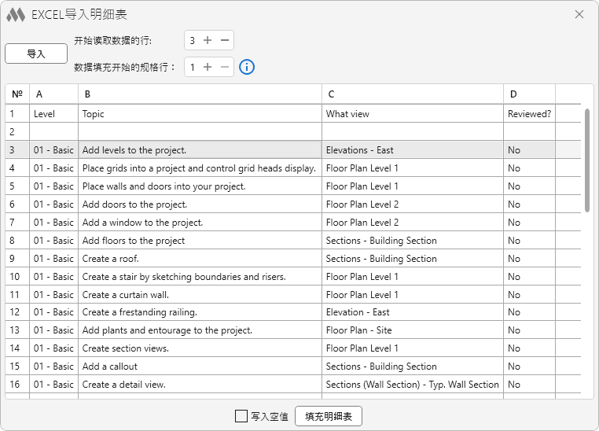Click the info icon beside spec row

coord(246,67)
